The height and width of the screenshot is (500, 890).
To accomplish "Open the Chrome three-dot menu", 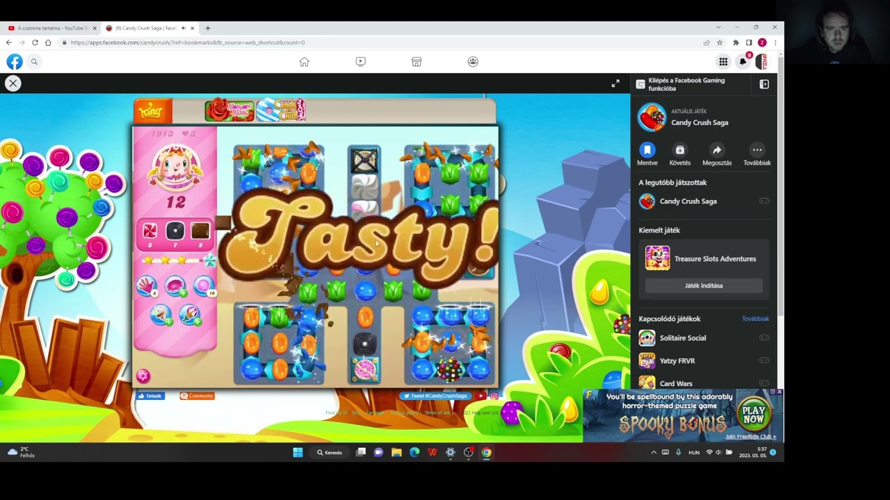I will [775, 42].
